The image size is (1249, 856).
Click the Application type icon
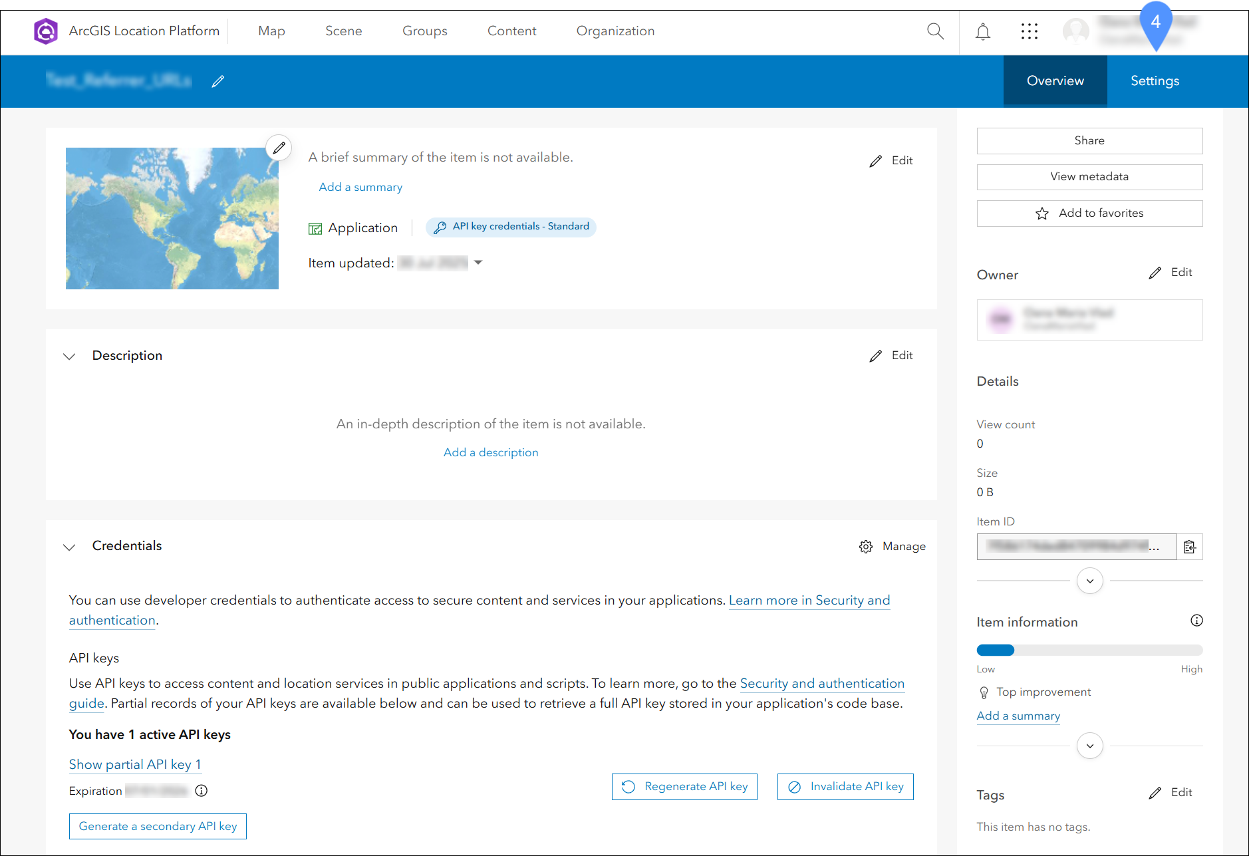coord(315,229)
